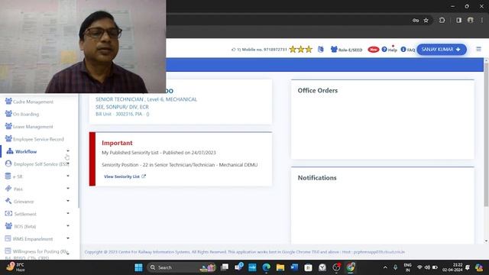
Task: Open Task View from the taskbar
Action: [x=224, y=267]
